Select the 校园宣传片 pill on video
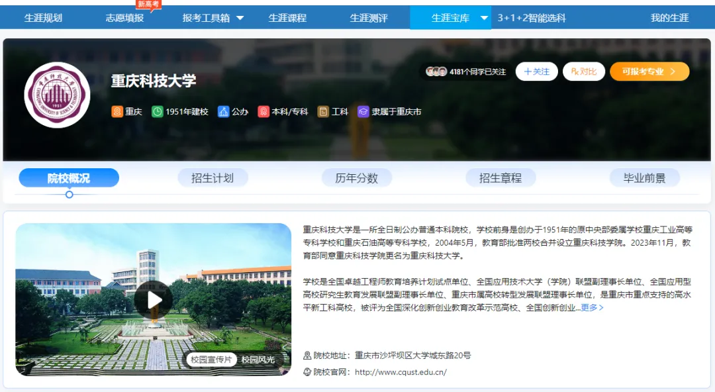 [x=211, y=360]
